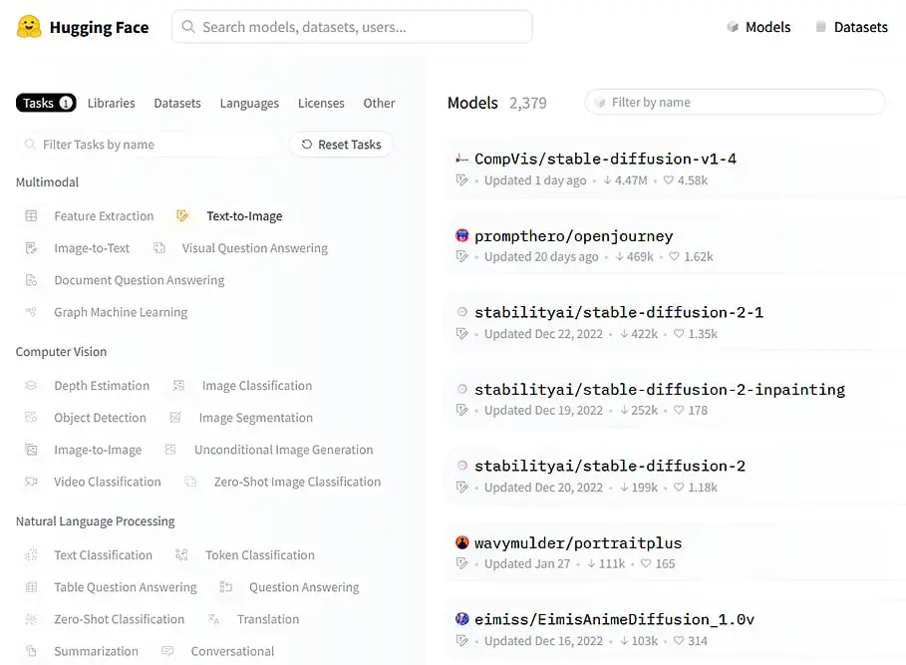Viewport: 906px width, 665px height.
Task: Go to Models in top navigation
Action: point(758,27)
